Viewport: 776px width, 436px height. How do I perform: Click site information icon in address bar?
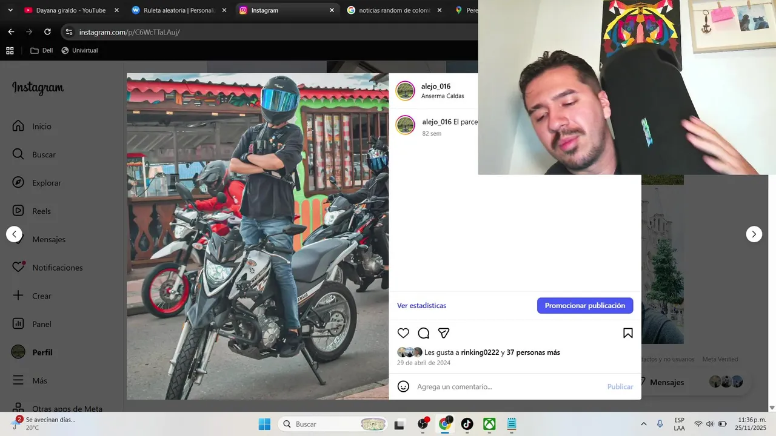point(69,31)
